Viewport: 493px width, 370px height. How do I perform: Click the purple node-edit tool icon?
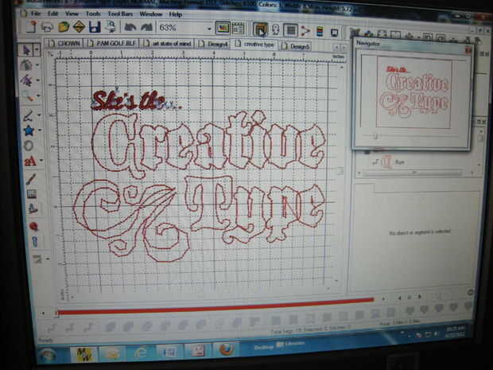pyautogui.click(x=26, y=80)
